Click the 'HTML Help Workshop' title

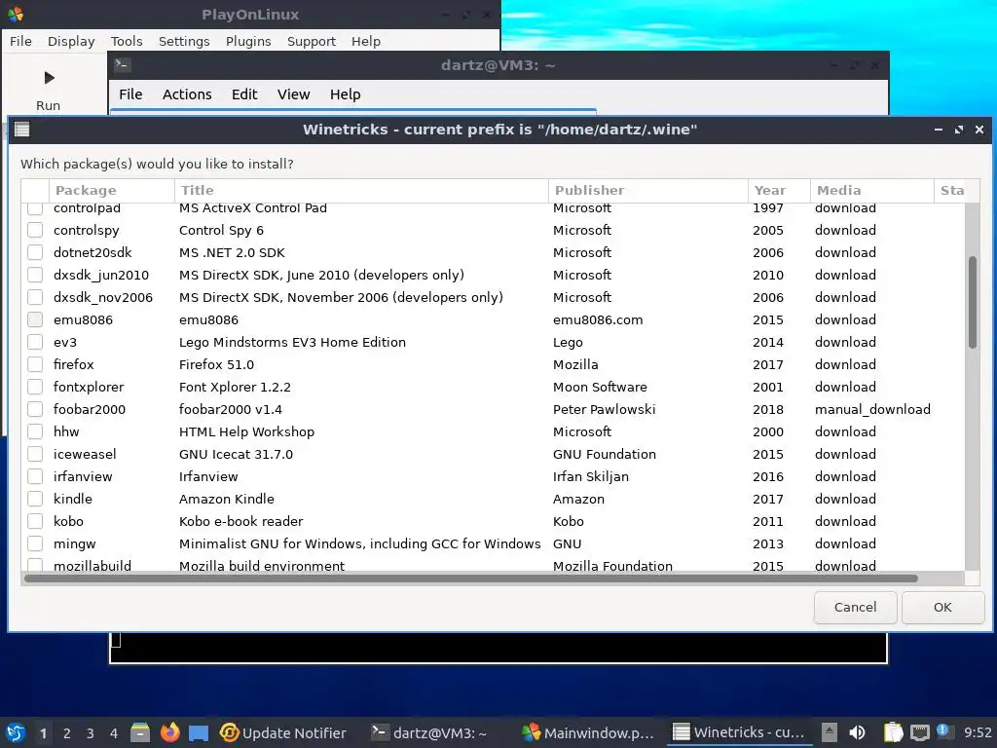(x=246, y=431)
